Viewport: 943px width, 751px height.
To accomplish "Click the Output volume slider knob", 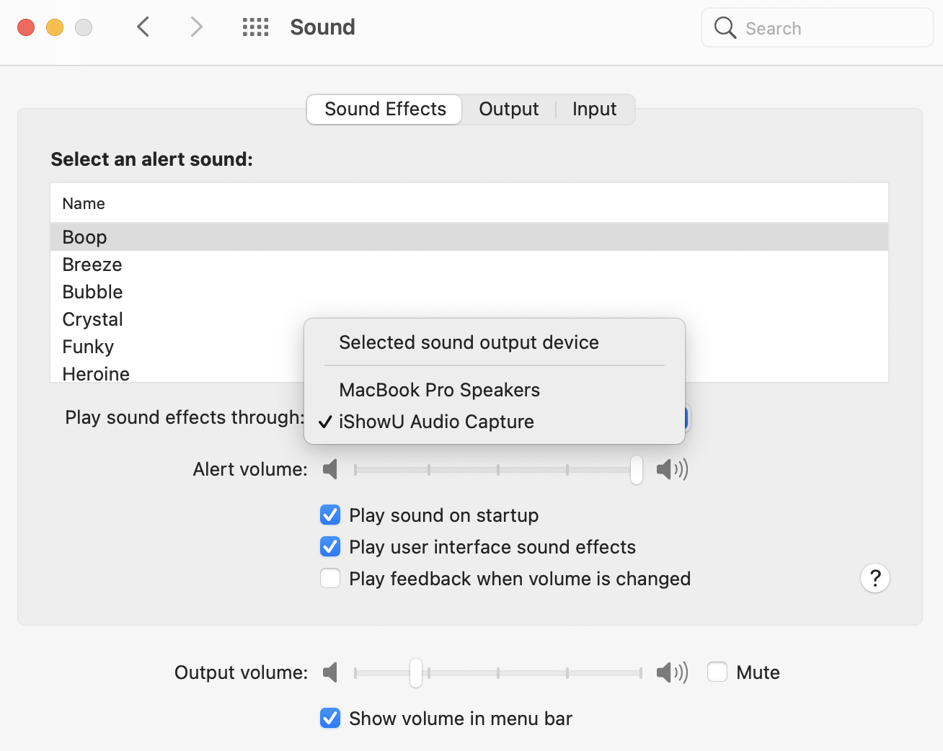I will pyautogui.click(x=416, y=673).
